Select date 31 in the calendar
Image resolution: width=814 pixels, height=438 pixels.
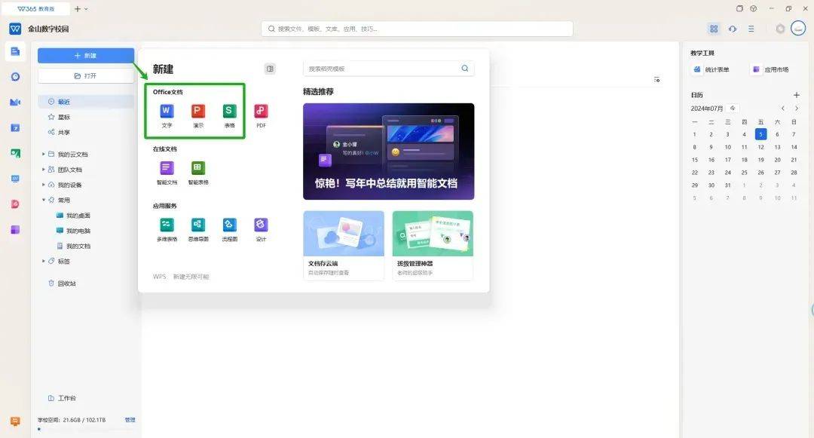[x=727, y=185]
